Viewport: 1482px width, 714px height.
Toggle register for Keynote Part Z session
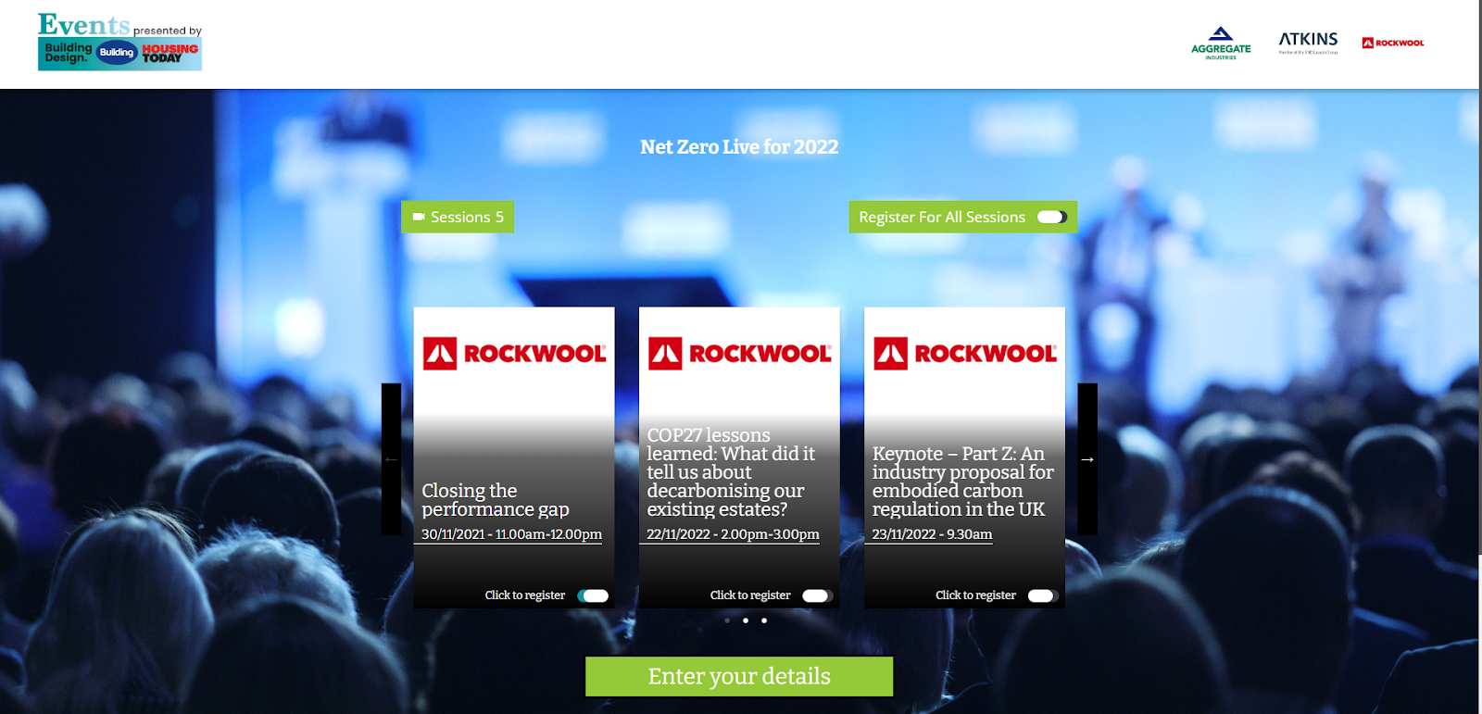[x=1043, y=595]
